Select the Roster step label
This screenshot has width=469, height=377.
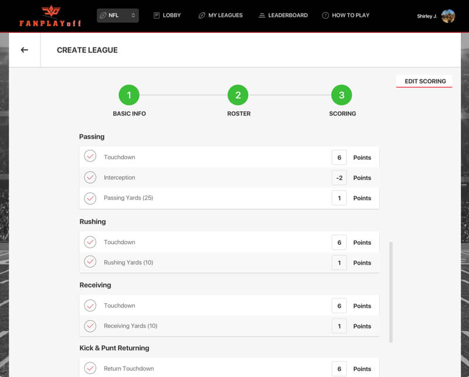239,114
